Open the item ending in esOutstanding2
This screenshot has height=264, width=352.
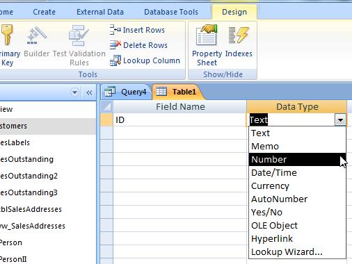[x=47, y=176]
